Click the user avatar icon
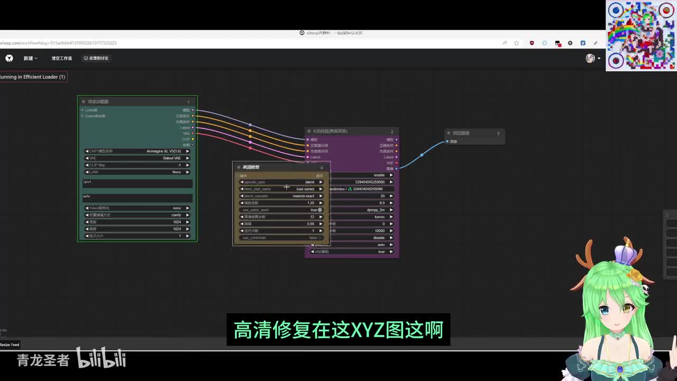 tap(590, 58)
